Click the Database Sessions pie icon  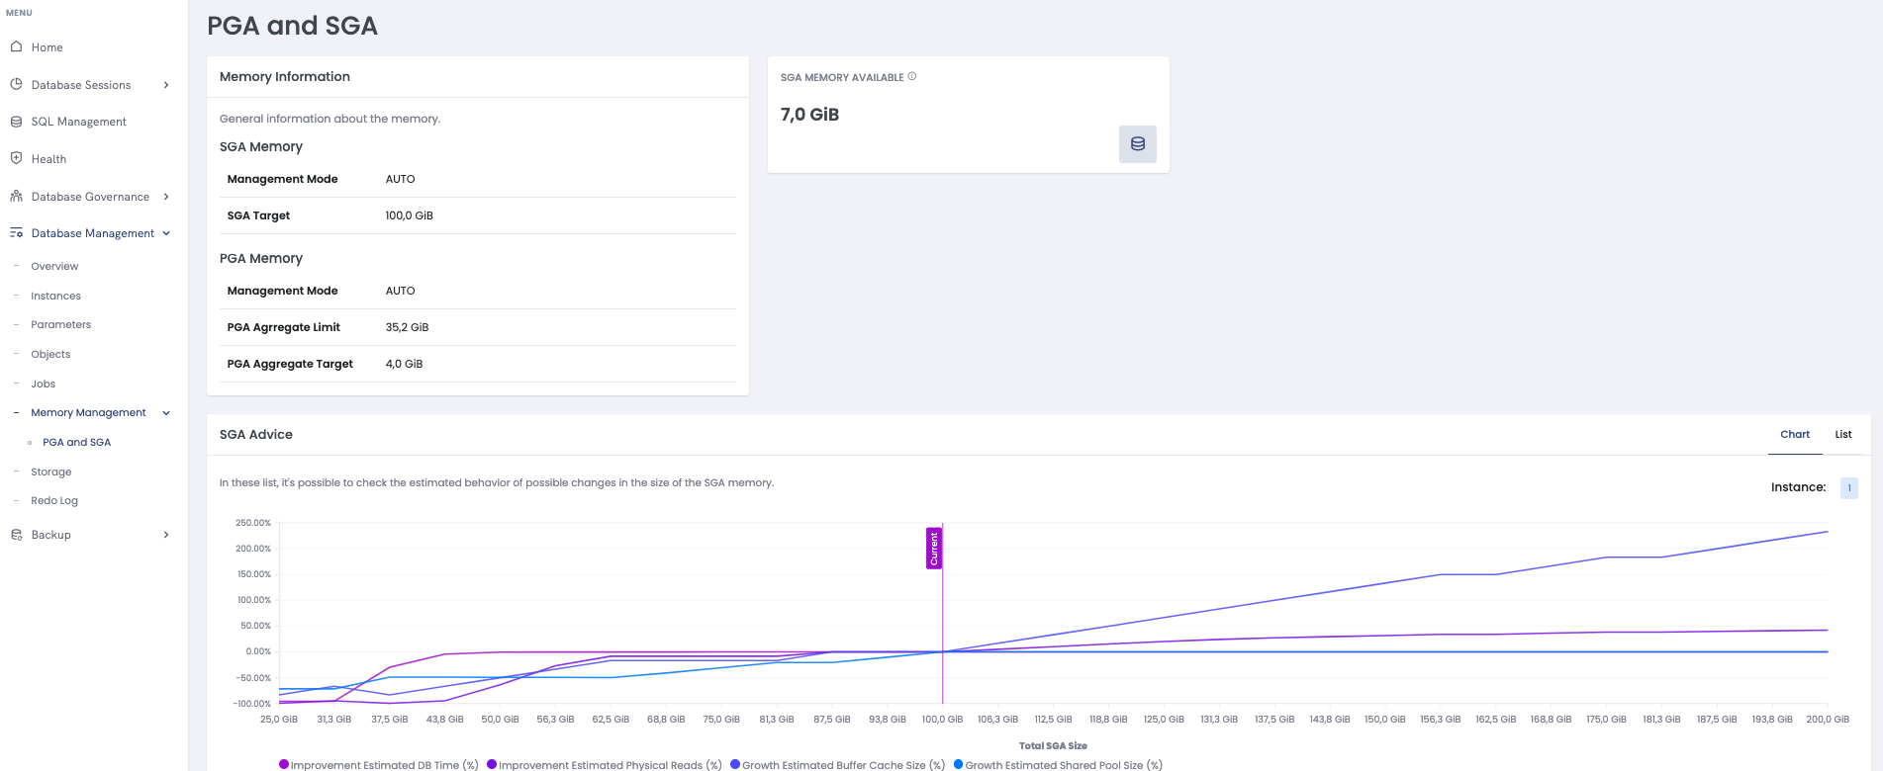coord(16,84)
